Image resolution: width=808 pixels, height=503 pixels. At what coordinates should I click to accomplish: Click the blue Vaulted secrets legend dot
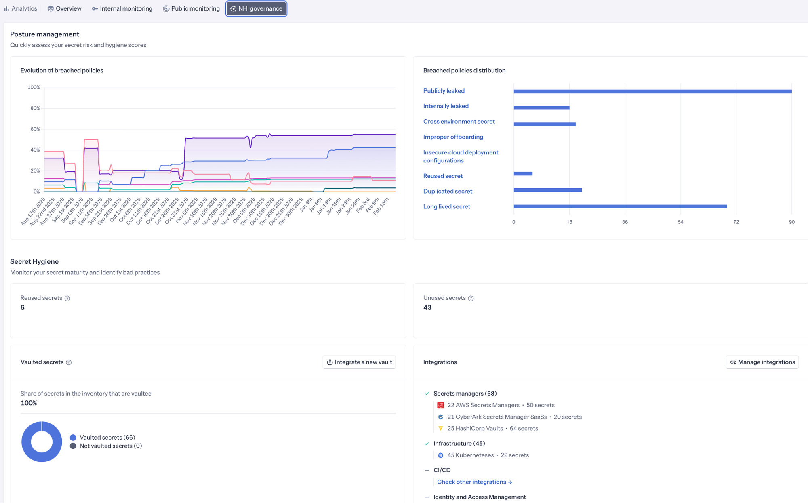pos(73,438)
